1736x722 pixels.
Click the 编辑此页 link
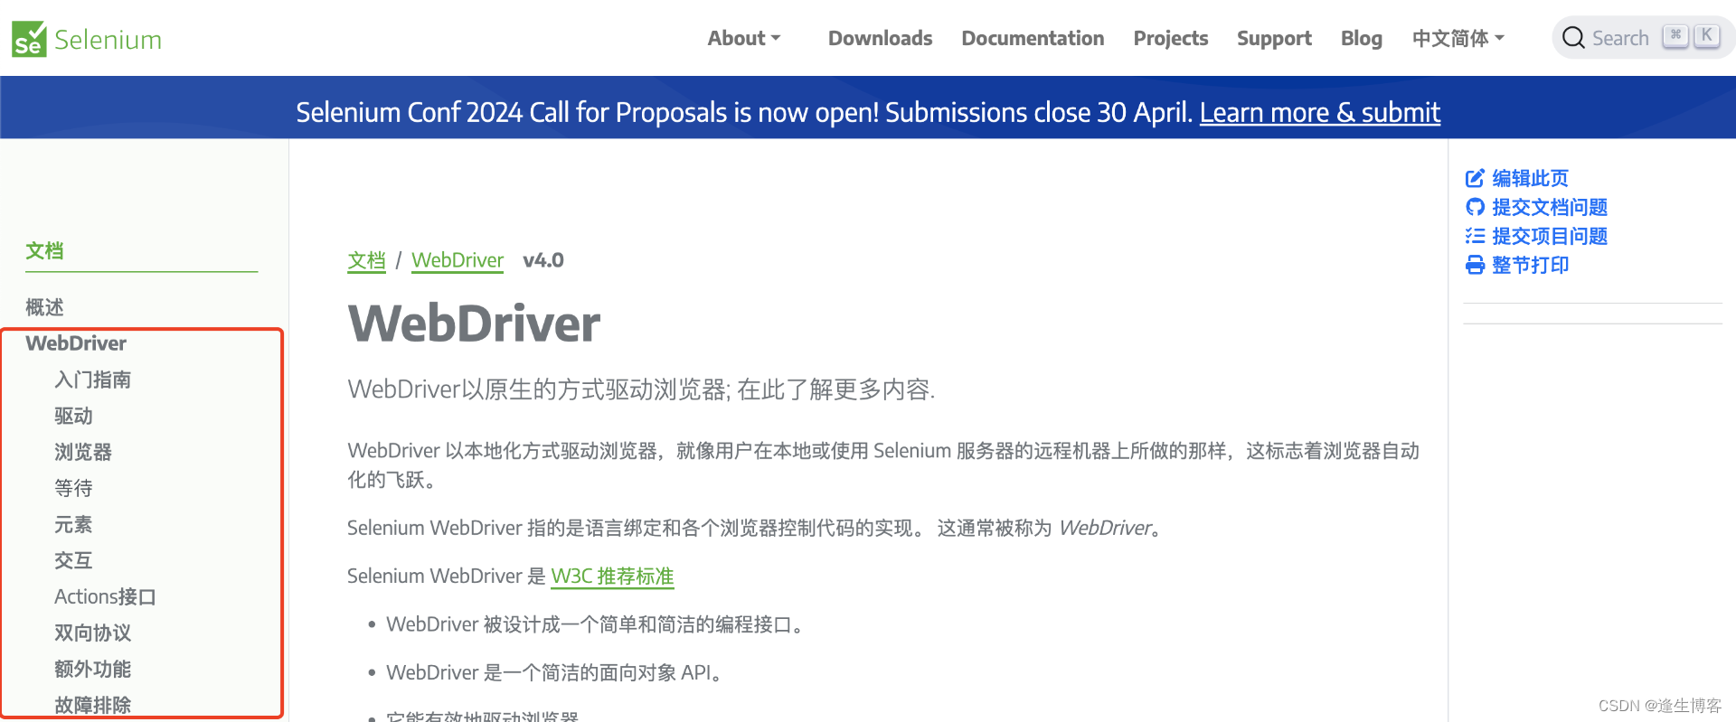click(x=1530, y=178)
